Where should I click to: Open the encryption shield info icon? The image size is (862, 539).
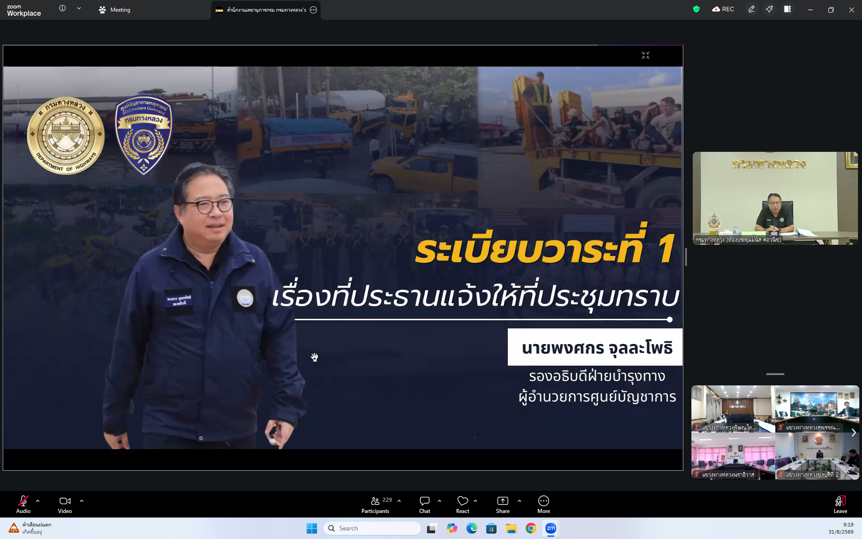click(696, 9)
